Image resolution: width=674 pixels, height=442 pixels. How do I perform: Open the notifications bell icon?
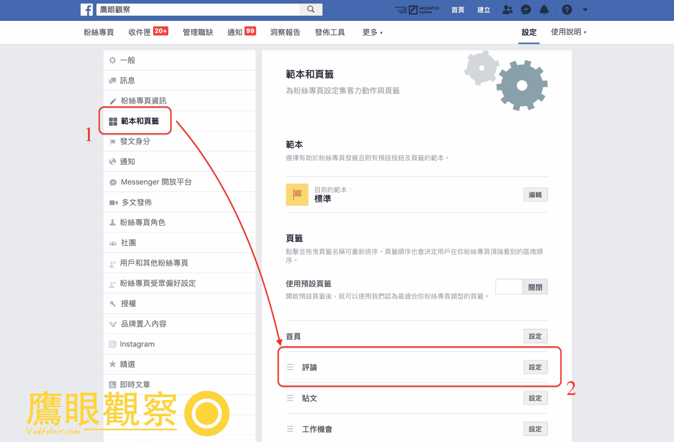544,9
